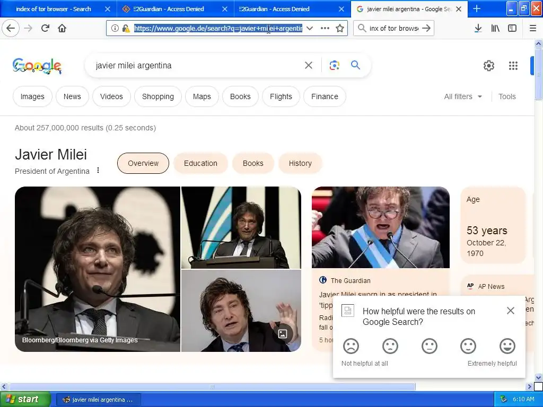Select the slightly sad face rating
This screenshot has height=407, width=543.
click(x=390, y=346)
